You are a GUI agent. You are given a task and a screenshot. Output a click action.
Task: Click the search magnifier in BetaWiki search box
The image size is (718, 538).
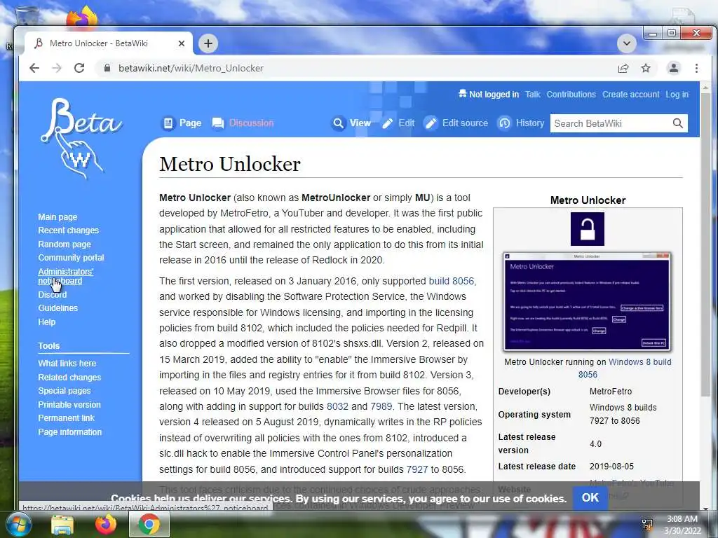pos(678,123)
